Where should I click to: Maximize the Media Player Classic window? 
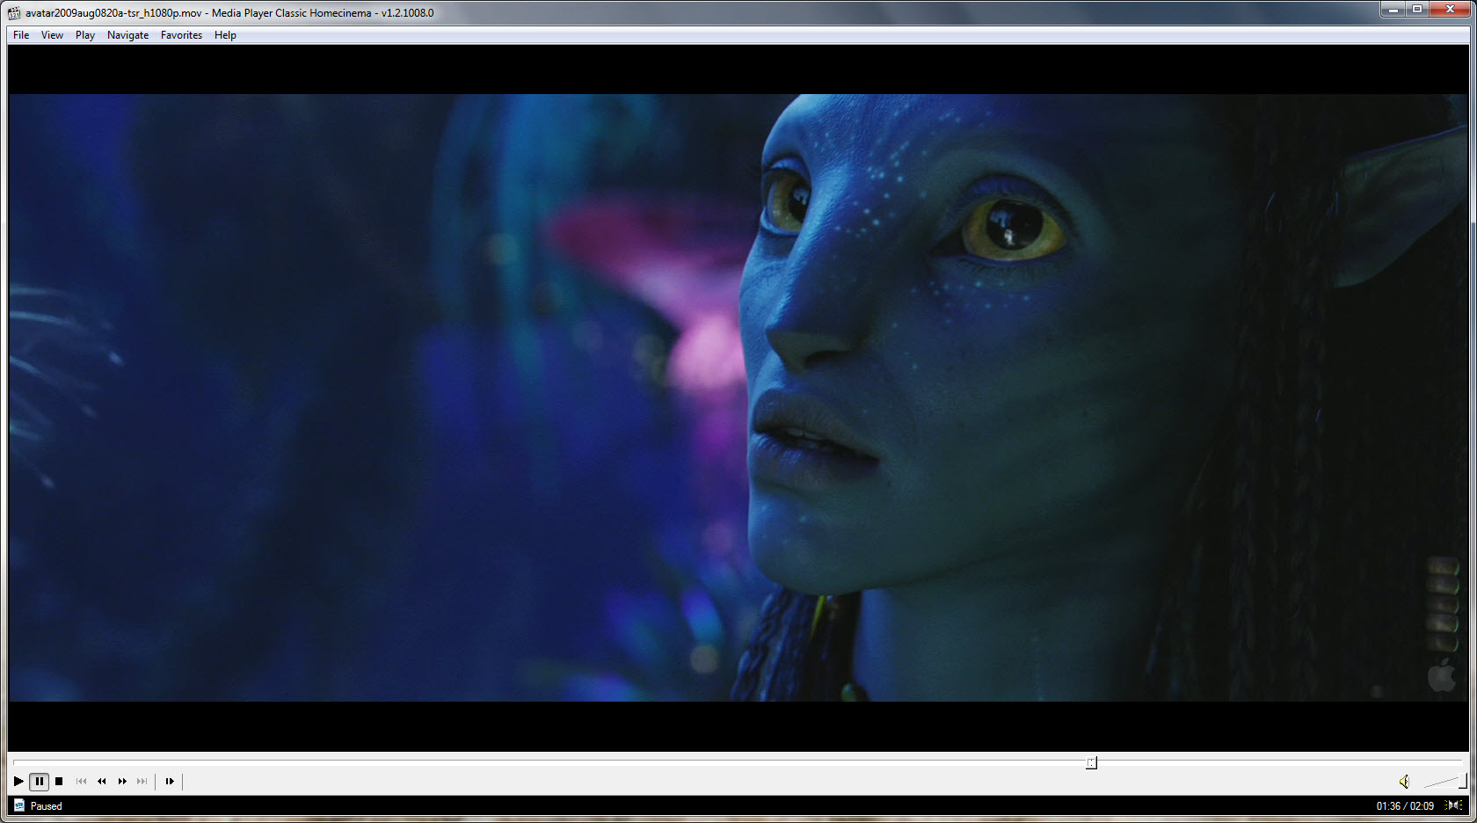(x=1417, y=10)
